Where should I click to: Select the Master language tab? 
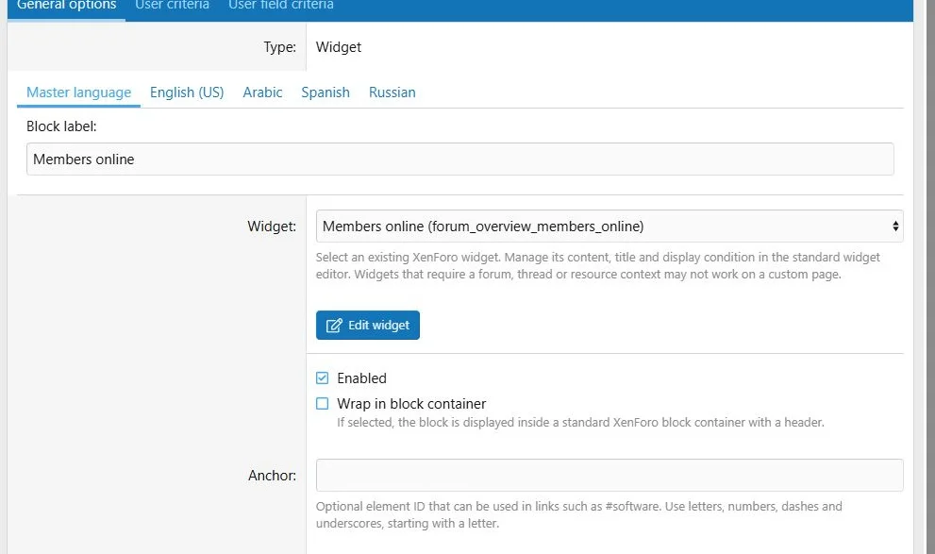pos(78,93)
